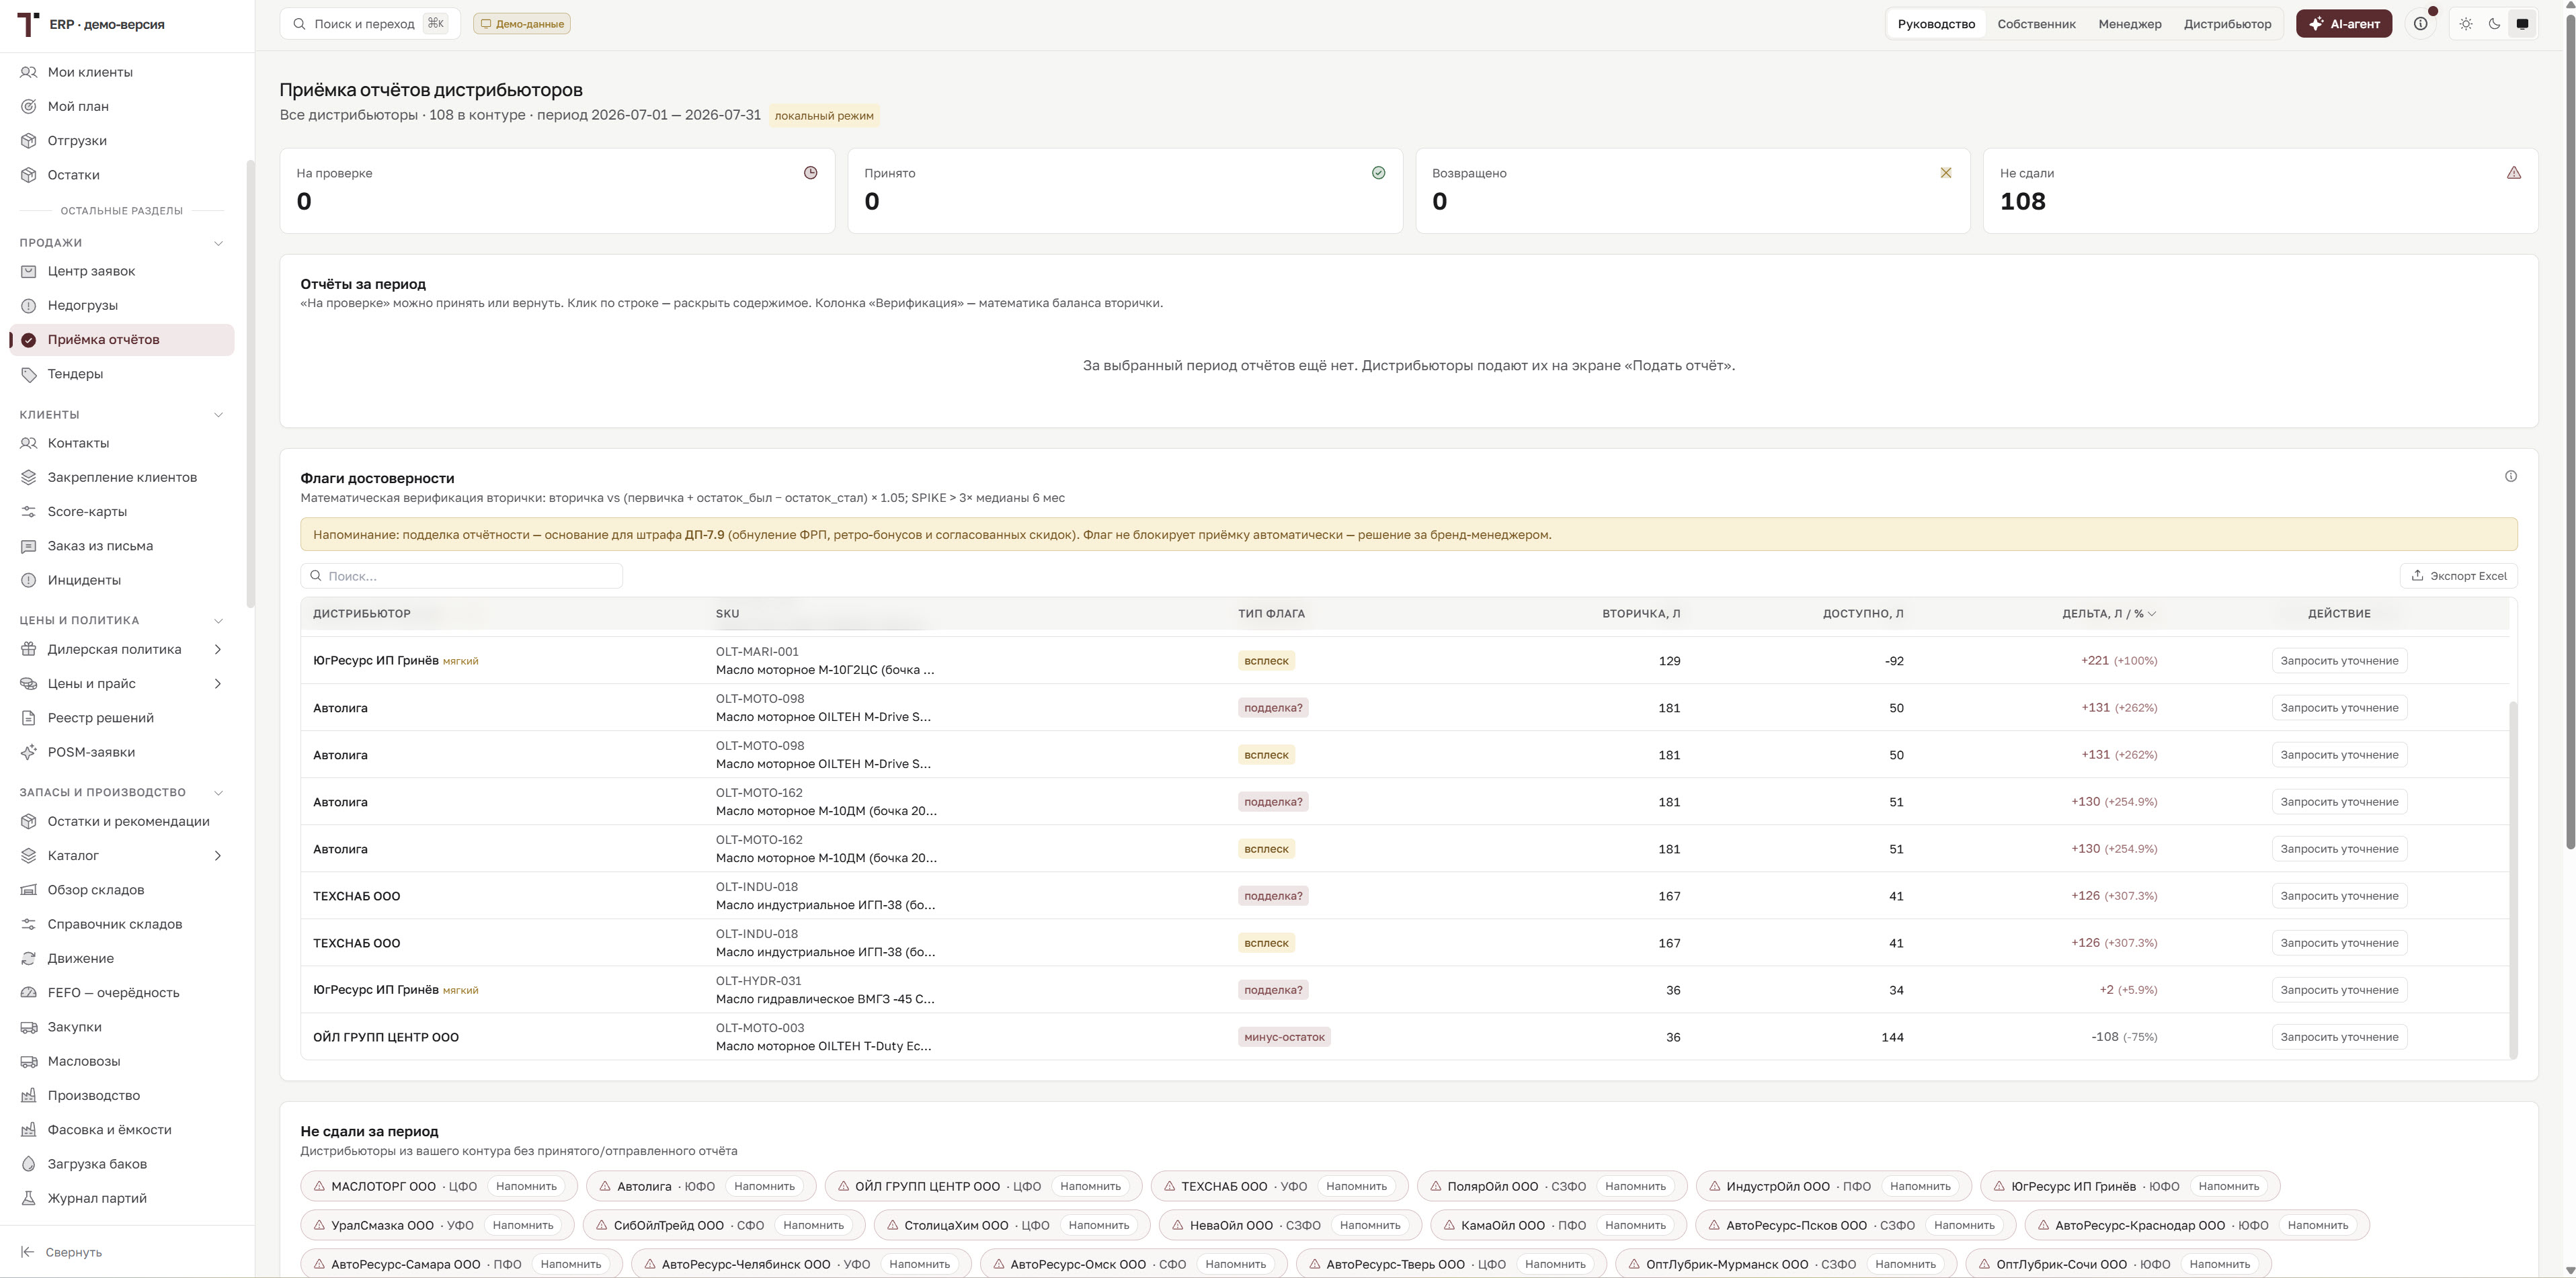Request clarification for ОЙЛ ГРУПП ЦЕНТР row
The height and width of the screenshot is (1278, 2576).
[x=2339, y=1037]
